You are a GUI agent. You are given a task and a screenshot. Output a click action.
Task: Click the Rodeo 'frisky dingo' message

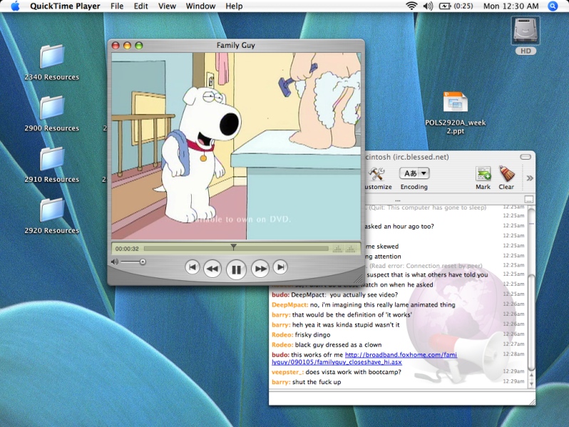tap(312, 335)
